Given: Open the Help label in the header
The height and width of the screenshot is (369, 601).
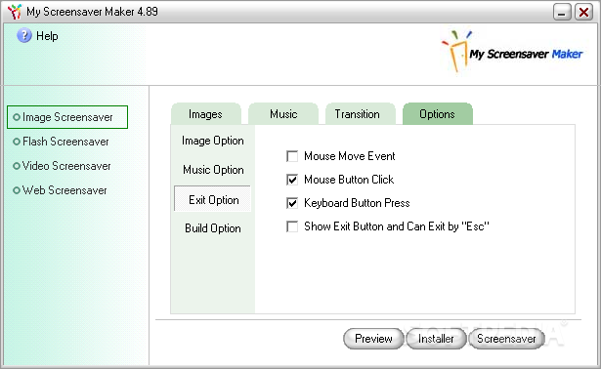Looking at the screenshot, I should 47,36.
